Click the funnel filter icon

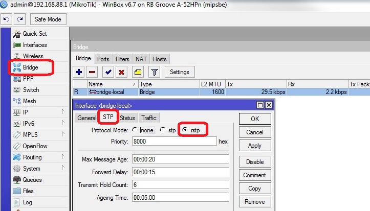155,72
